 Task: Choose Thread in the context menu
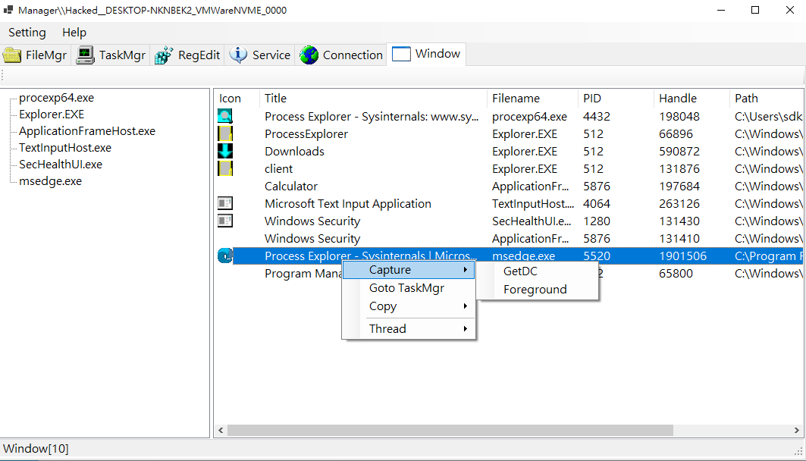409,328
